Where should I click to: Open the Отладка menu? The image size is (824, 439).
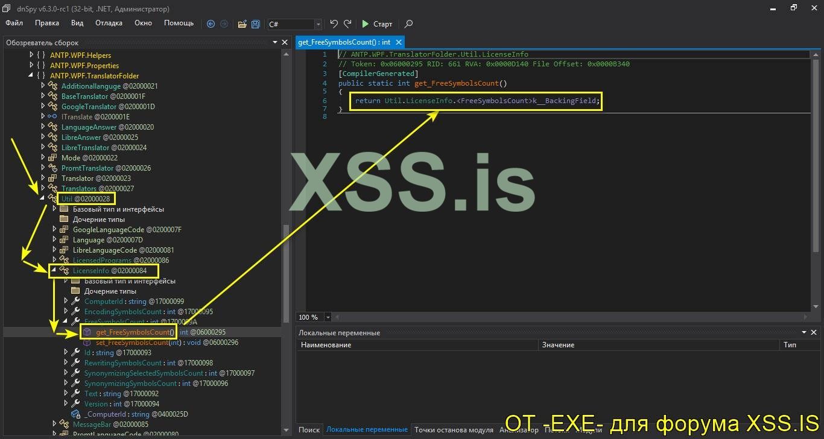109,23
